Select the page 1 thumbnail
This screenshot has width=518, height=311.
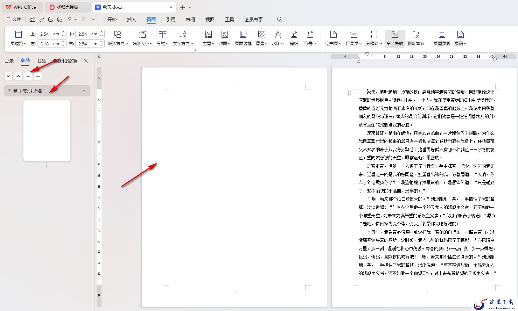[47, 131]
